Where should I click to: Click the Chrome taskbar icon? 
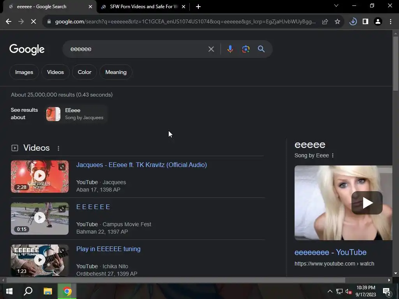[67, 291]
